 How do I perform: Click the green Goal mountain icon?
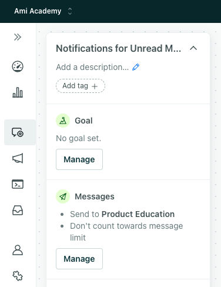pyautogui.click(x=63, y=121)
